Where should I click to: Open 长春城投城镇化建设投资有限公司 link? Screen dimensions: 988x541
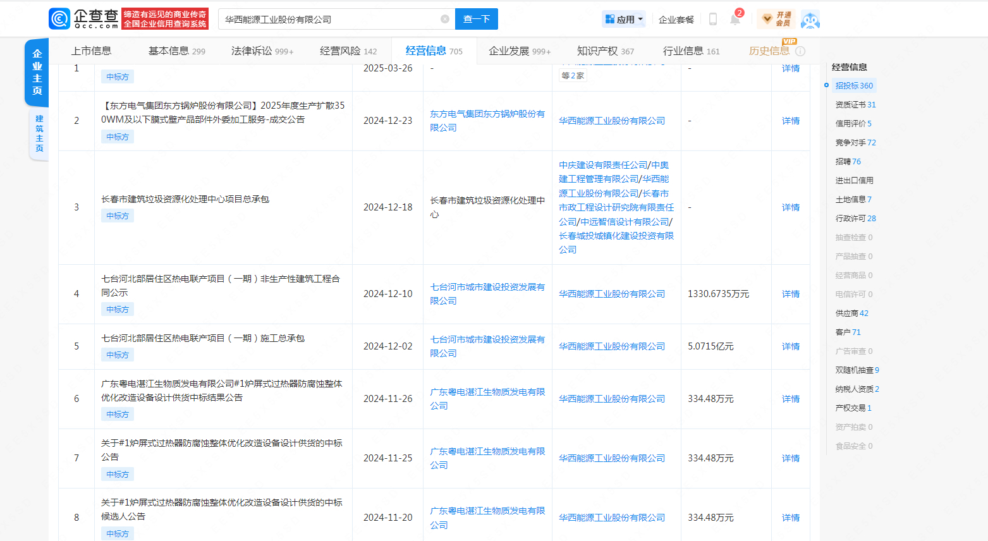click(616, 243)
